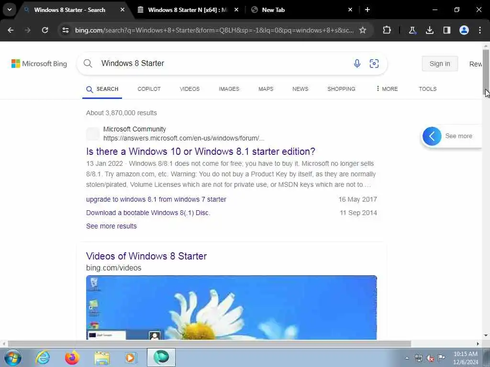Click the bing.com address bar URL
Viewport: 490px width, 367px height.
[x=214, y=30]
